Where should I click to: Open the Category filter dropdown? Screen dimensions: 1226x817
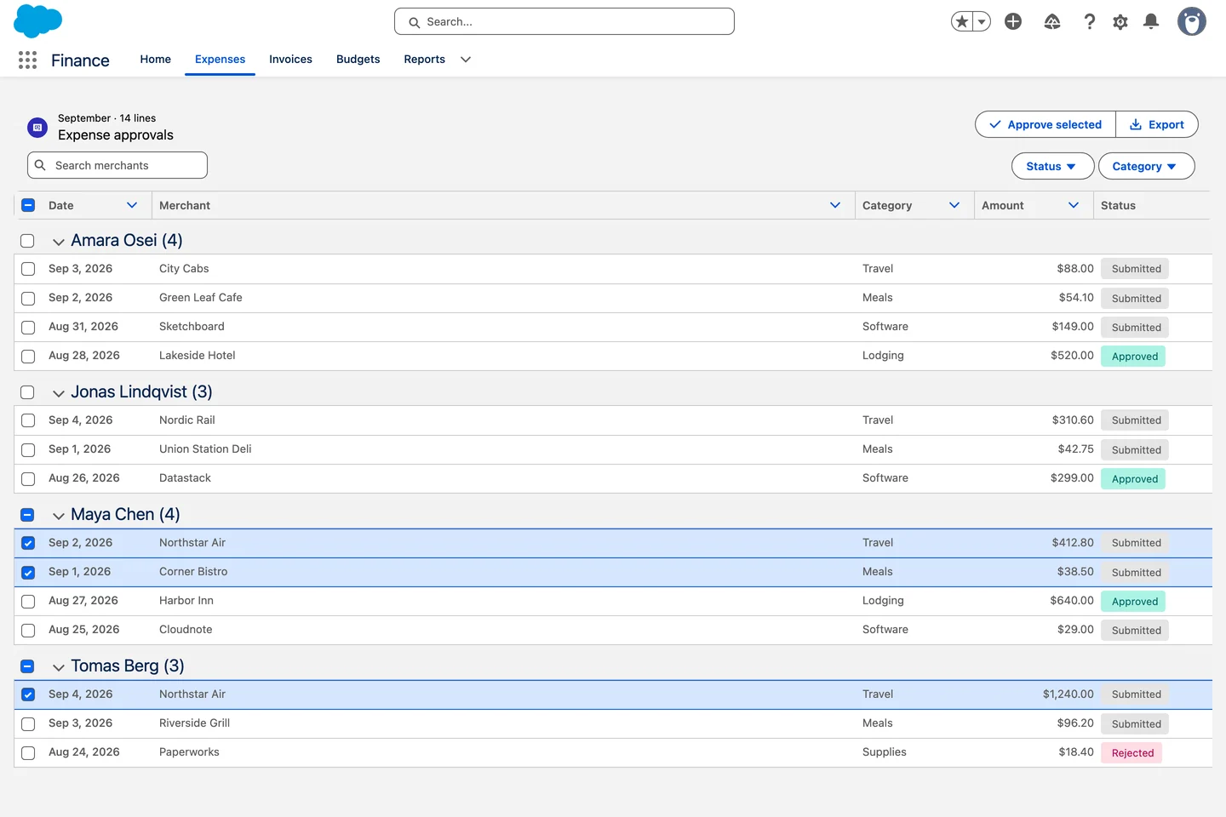pos(1147,166)
